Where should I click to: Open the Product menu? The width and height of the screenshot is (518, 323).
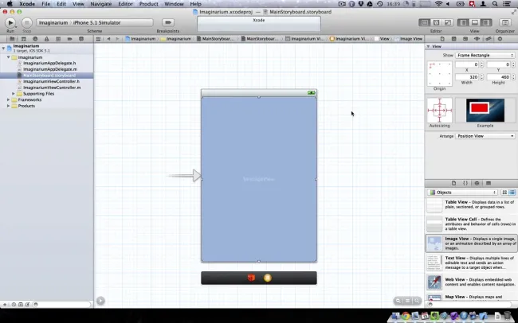[149, 4]
